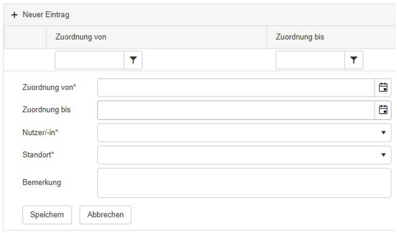
Task: Focus the Zuordnung bis date input
Action: coord(236,110)
